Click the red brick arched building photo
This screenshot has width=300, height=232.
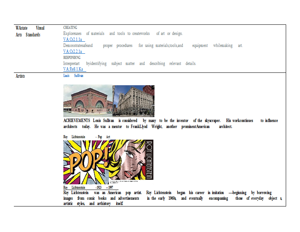[88, 101]
